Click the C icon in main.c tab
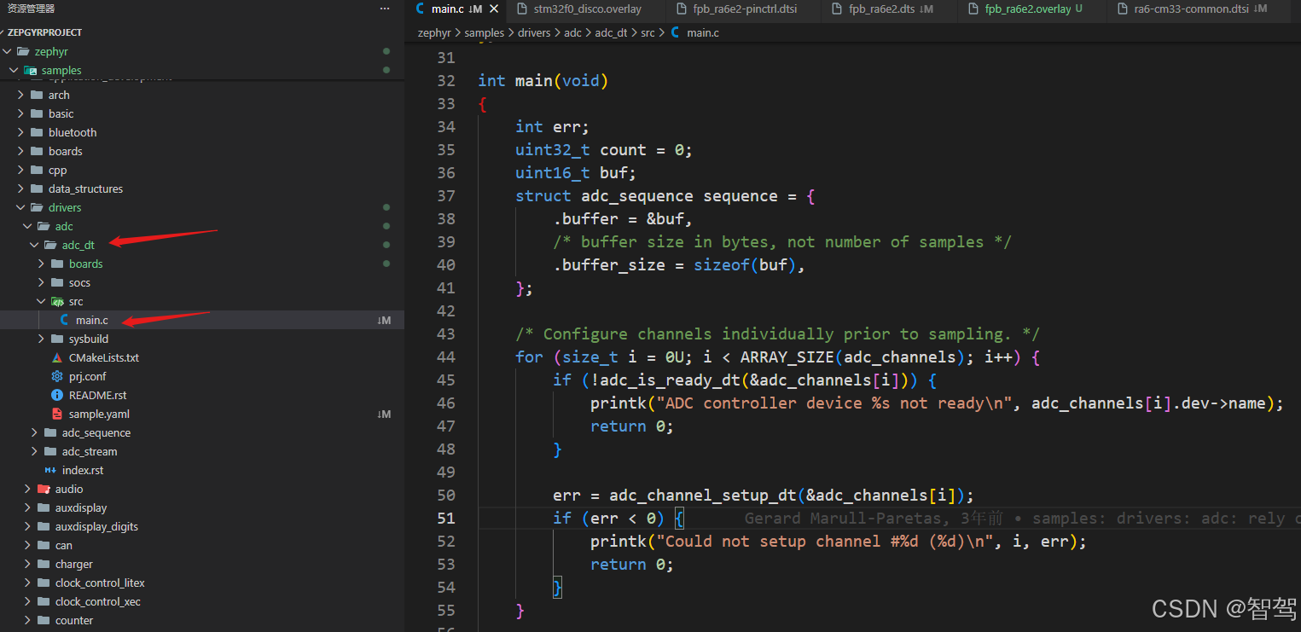Image resolution: width=1301 pixels, height=632 pixels. pos(420,9)
